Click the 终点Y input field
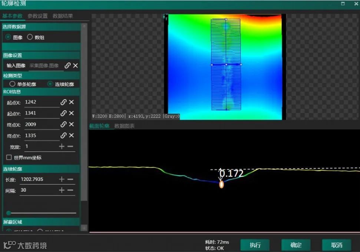The image size is (360, 252). click(x=42, y=135)
